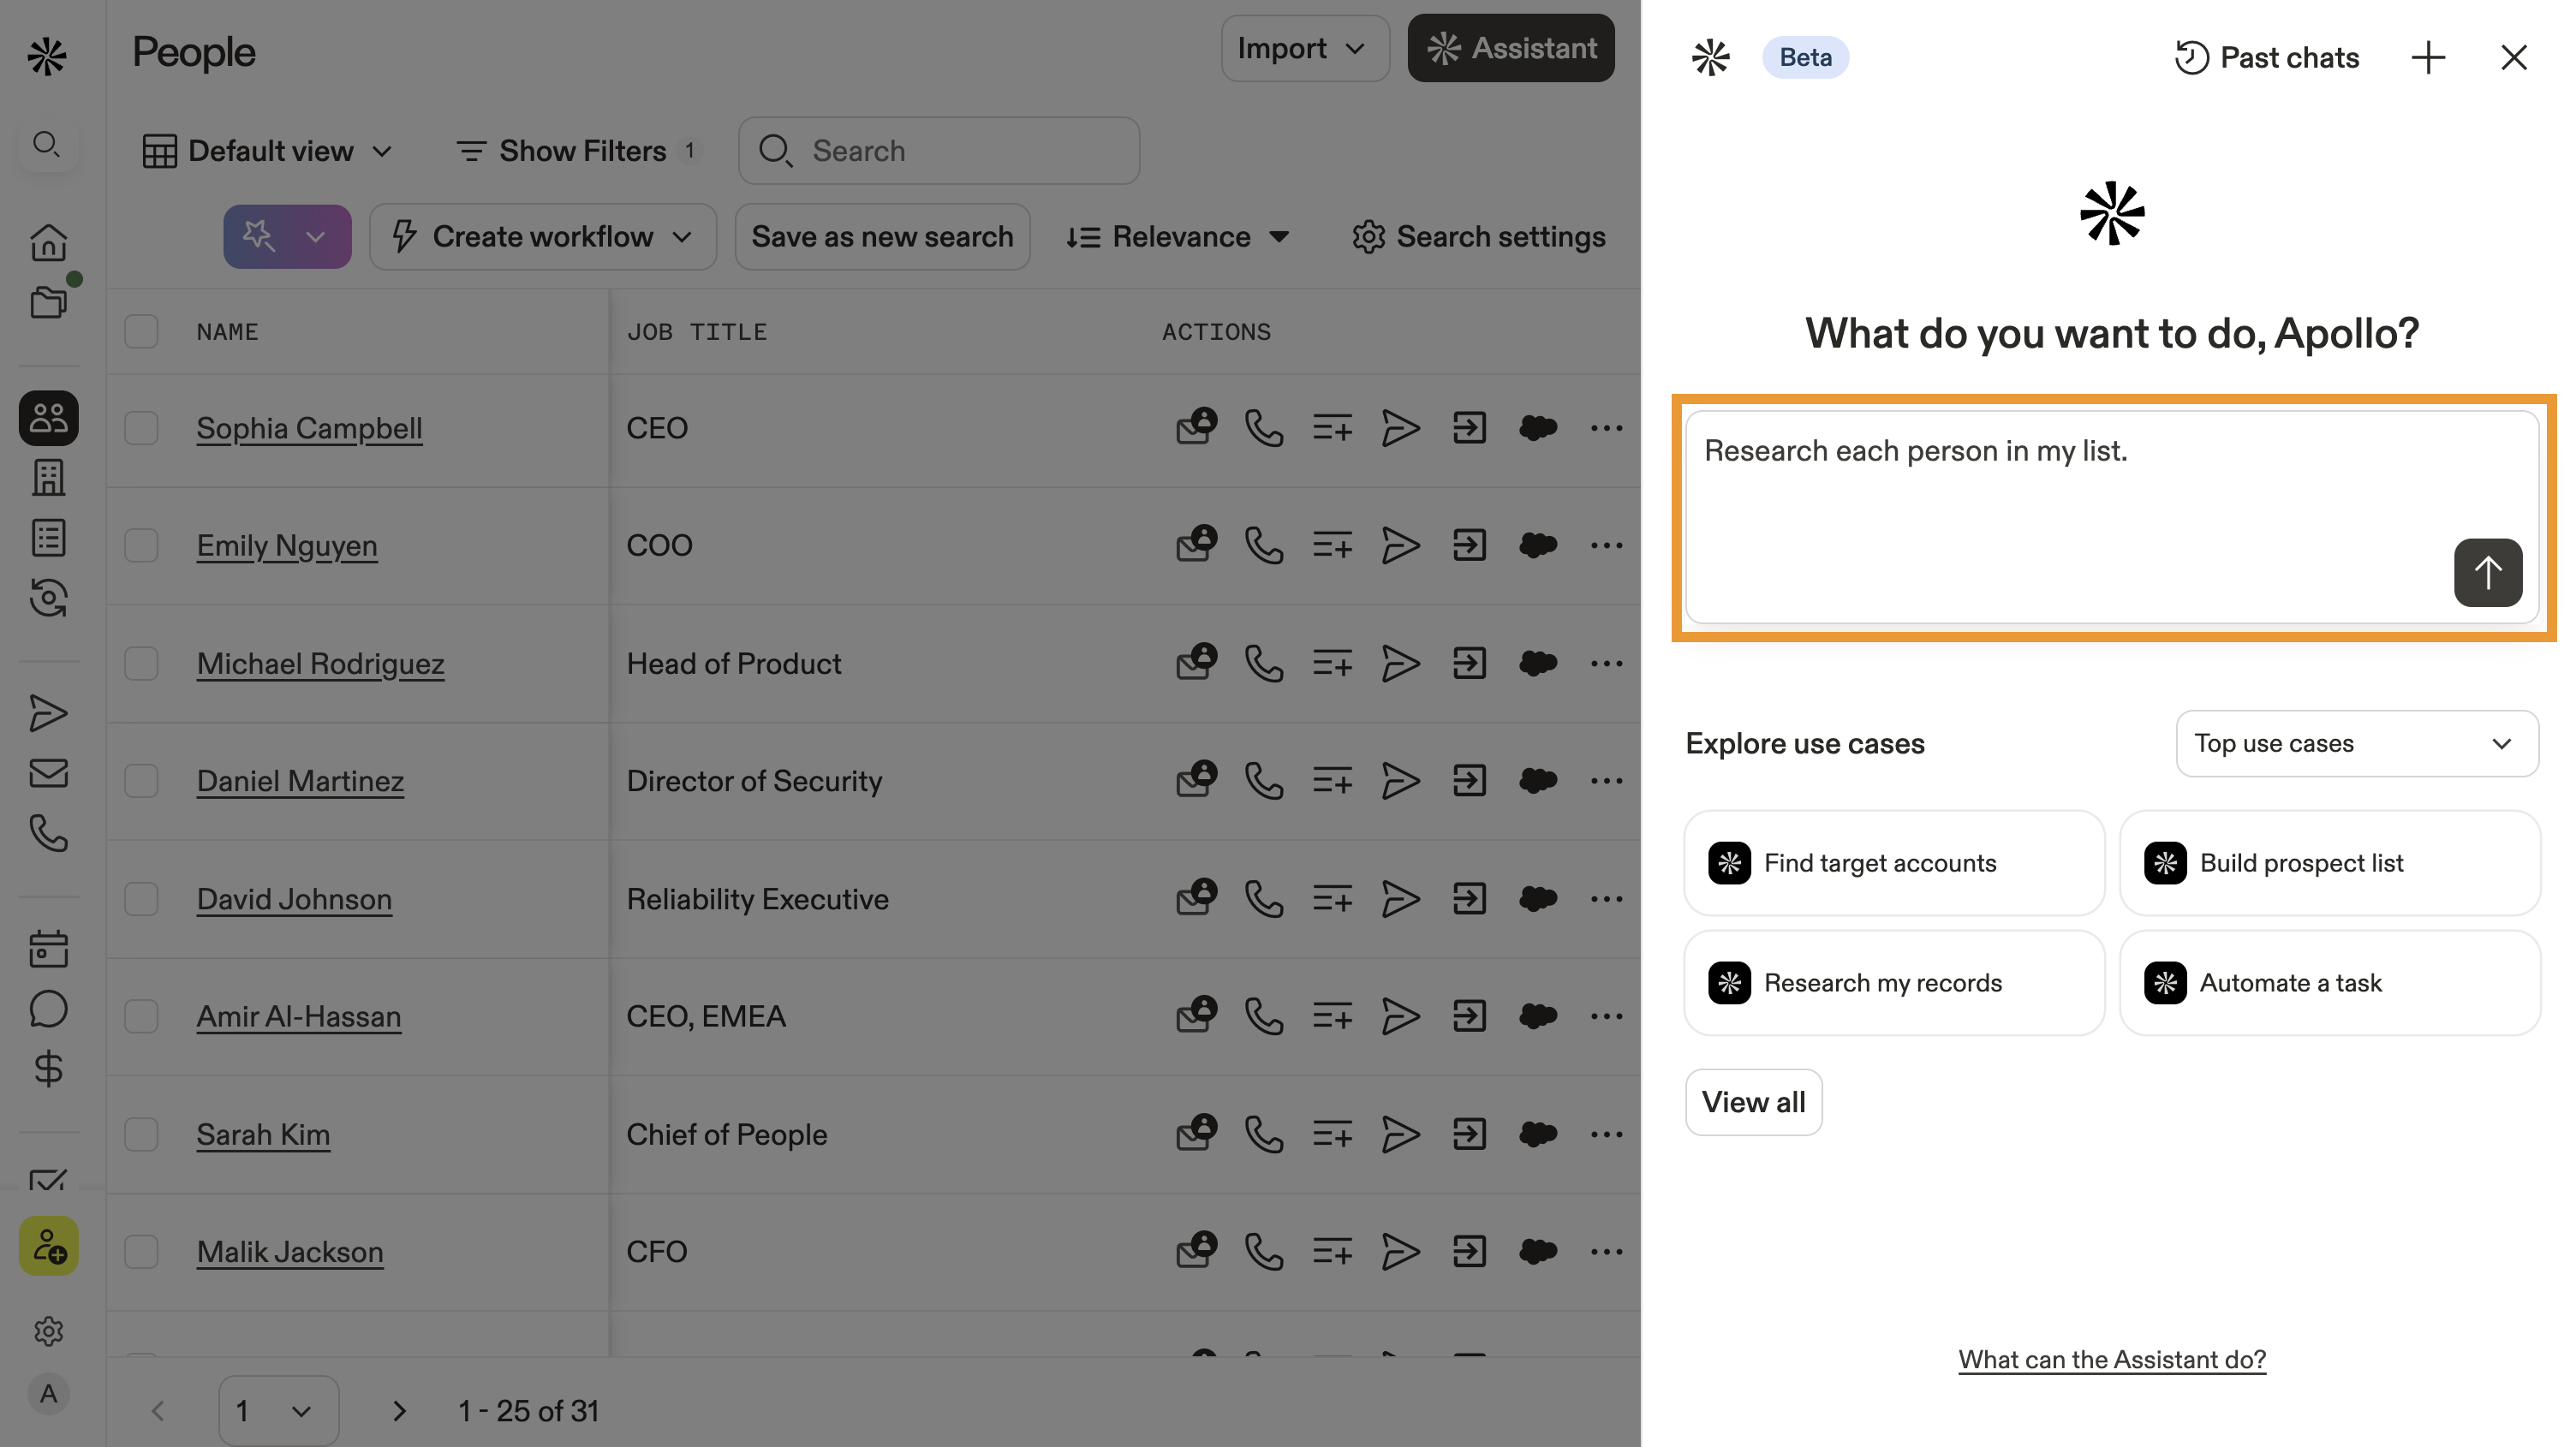Start a new chat with the plus icon
The width and height of the screenshot is (2576, 1447).
click(x=2428, y=58)
